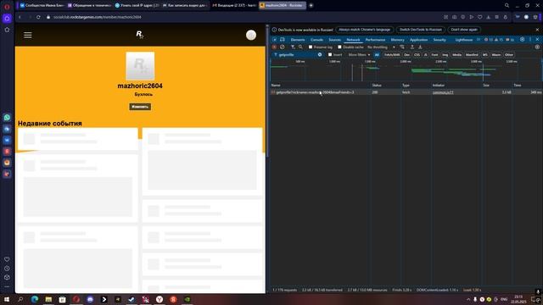This screenshot has height=305, width=543.
Task: Toggle device toolbar icon in DevTools
Action: click(x=283, y=40)
